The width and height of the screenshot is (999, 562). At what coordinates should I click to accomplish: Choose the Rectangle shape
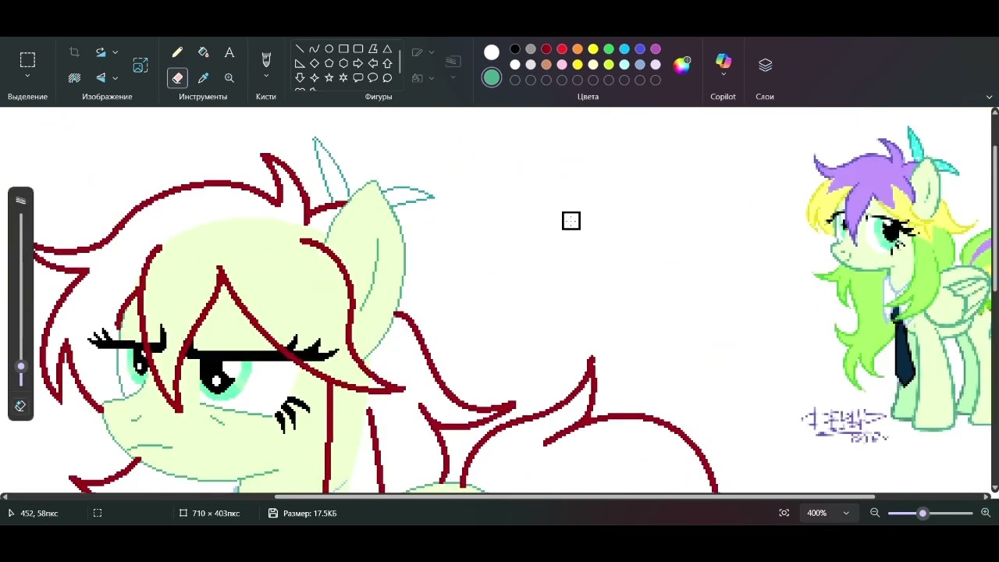[343, 48]
